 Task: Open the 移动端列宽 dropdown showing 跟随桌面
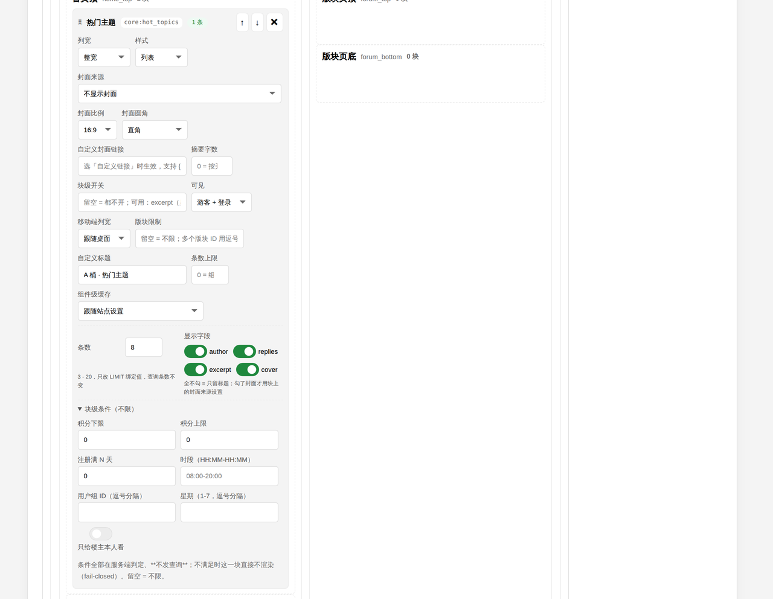[104, 239]
